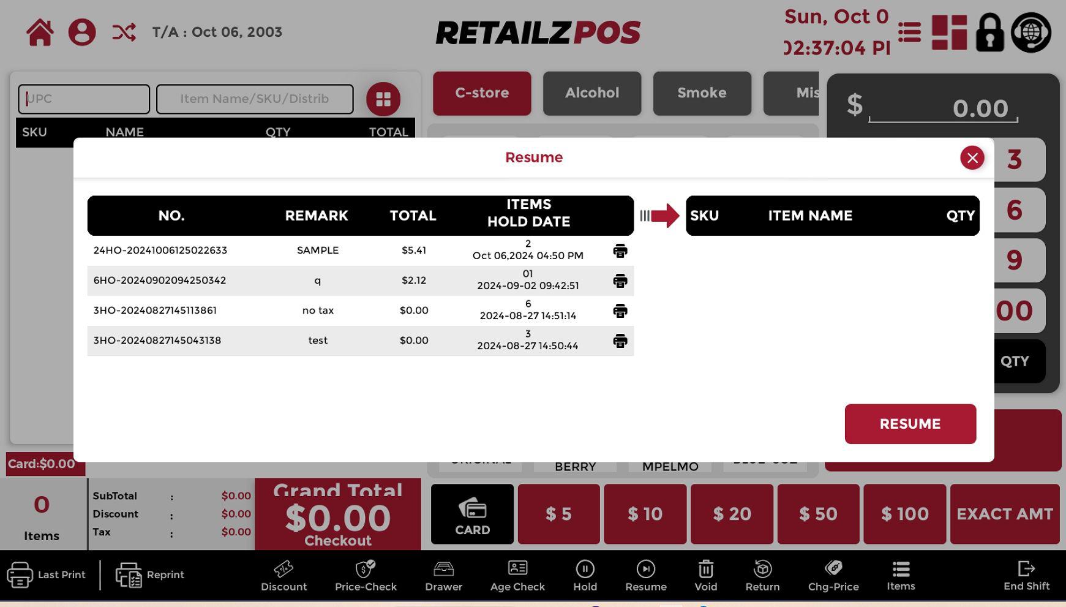This screenshot has width=1066, height=607.
Task: Click the lock screen padlock icon
Action: click(x=989, y=32)
